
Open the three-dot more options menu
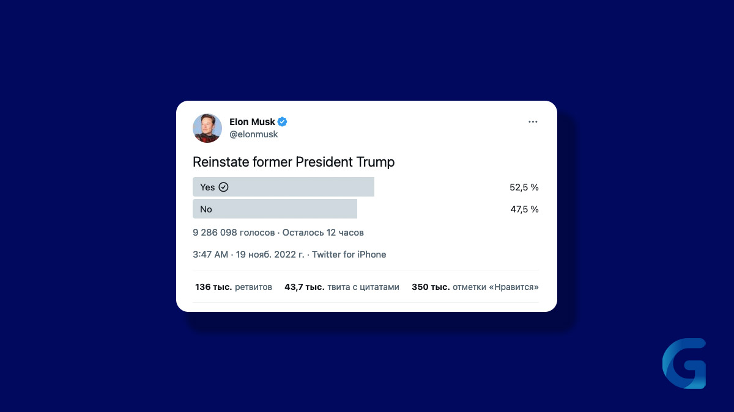click(x=533, y=122)
